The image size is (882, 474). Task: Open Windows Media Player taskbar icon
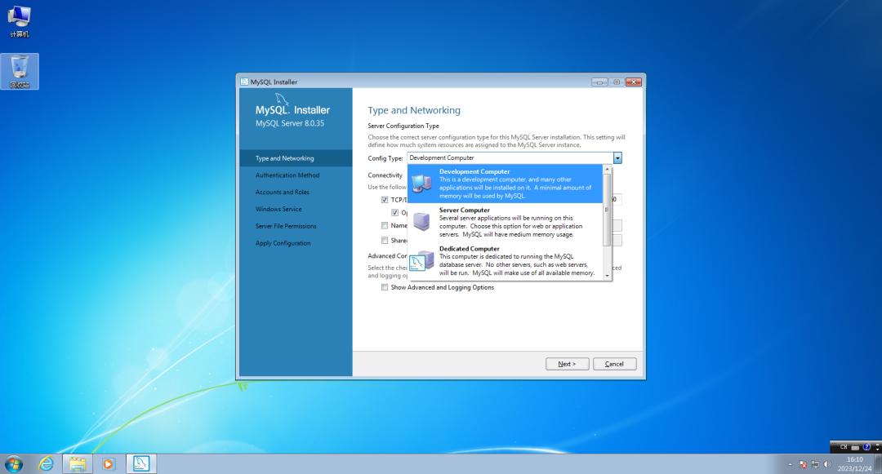tap(109, 464)
